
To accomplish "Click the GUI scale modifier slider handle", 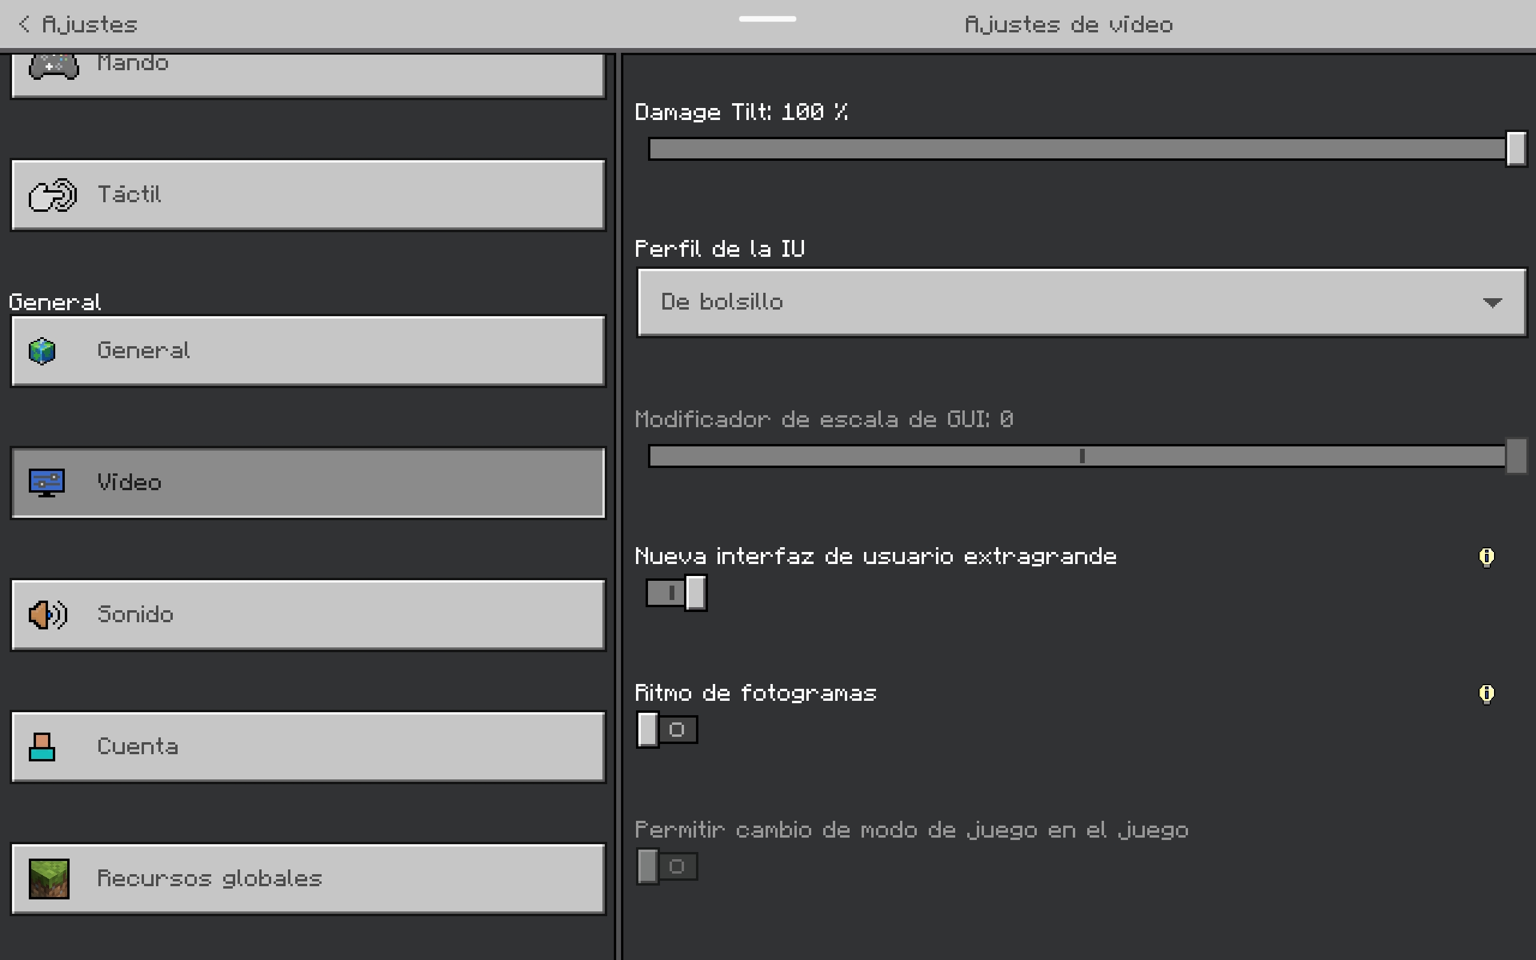I will (x=1516, y=456).
